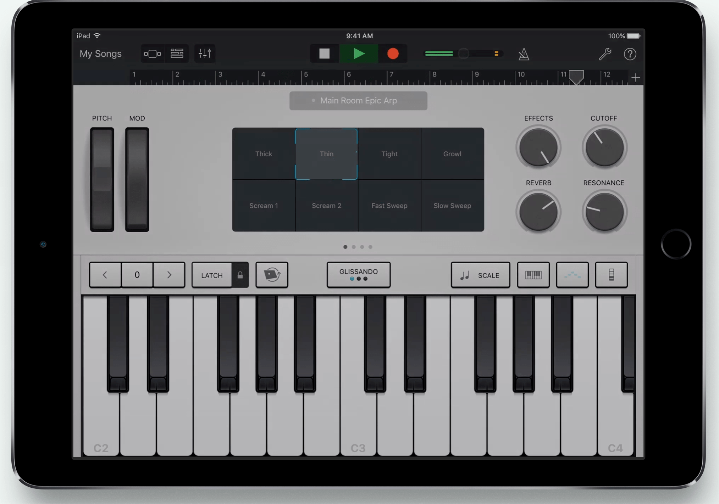The width and height of the screenshot is (719, 504).
Task: Open the Scale selector
Action: (481, 275)
